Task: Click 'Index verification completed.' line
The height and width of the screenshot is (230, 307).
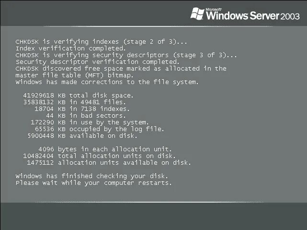Action: (70, 48)
